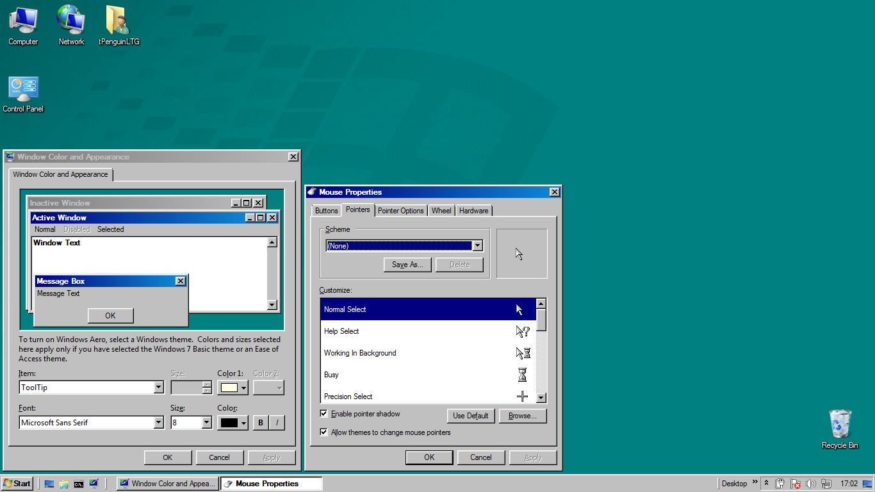
Task: Switch to the Pointers tab
Action: click(357, 209)
